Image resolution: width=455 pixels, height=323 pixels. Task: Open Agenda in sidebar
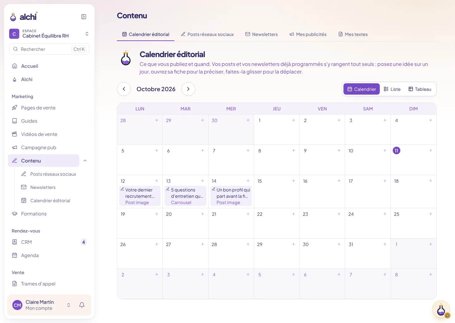(x=49, y=255)
